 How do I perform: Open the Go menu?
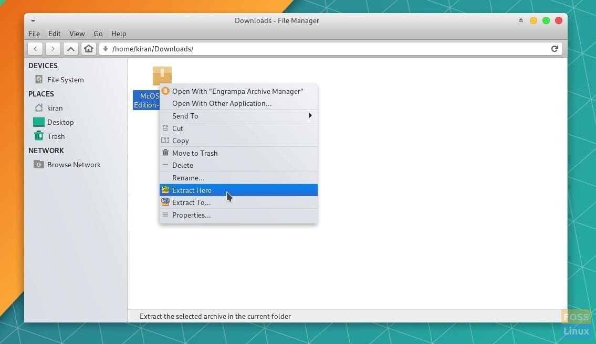[x=98, y=34]
